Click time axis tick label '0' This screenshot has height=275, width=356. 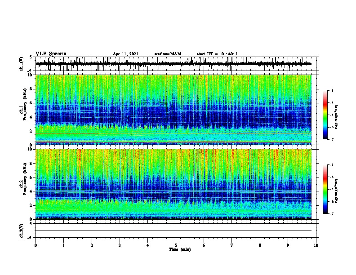pos(36,245)
